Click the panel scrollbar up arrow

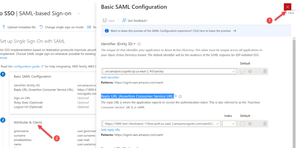coord(294,38)
